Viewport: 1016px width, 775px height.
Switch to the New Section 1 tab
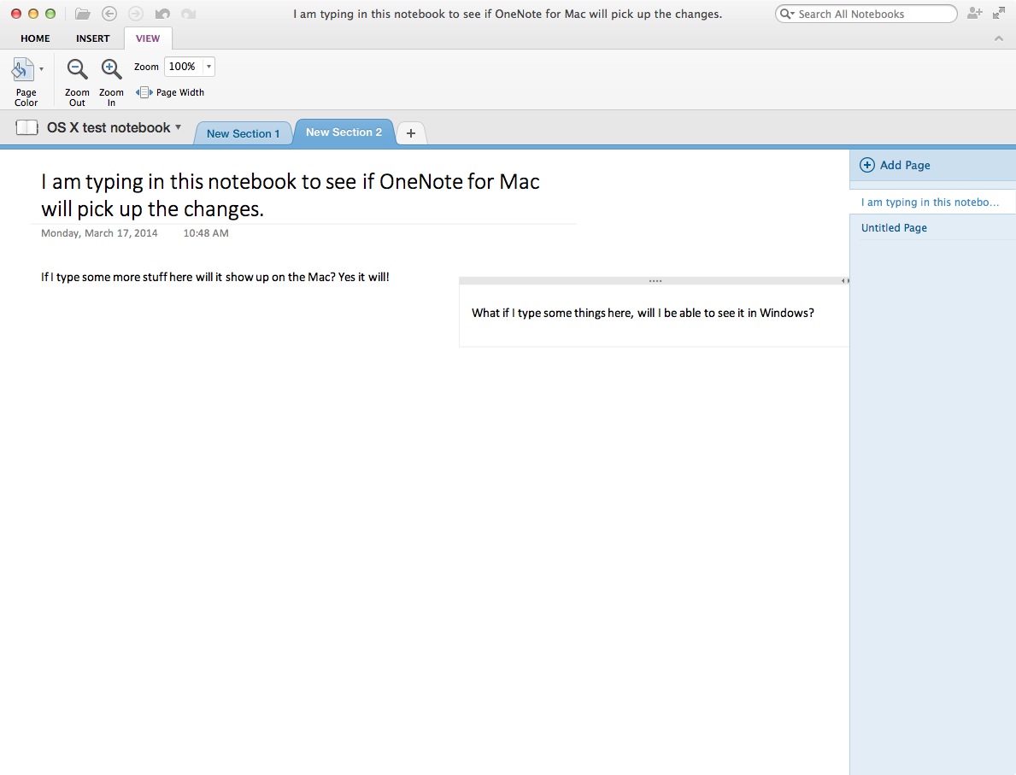pos(244,133)
